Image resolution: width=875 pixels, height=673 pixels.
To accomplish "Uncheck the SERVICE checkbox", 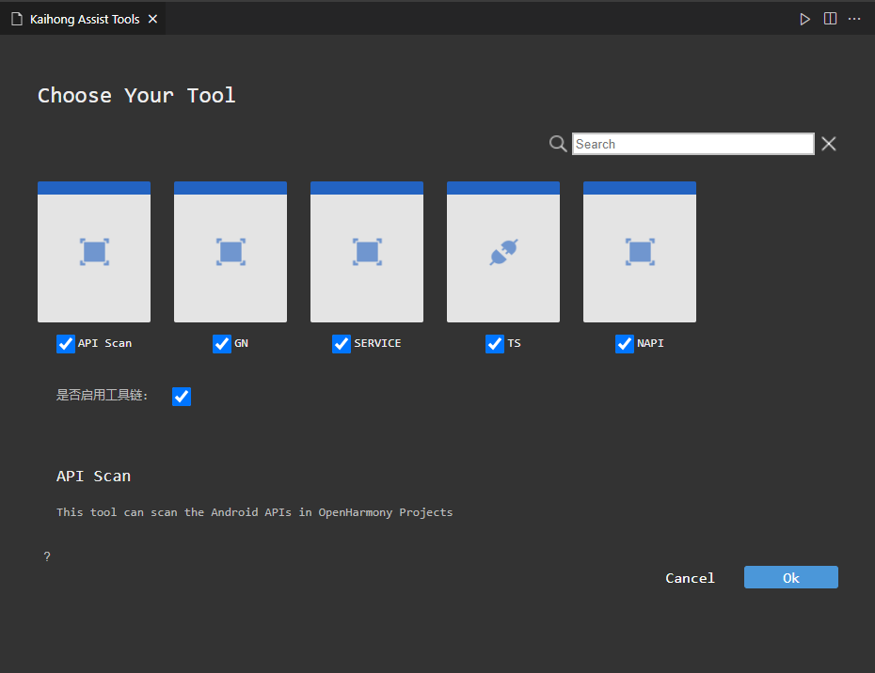I will click(342, 344).
